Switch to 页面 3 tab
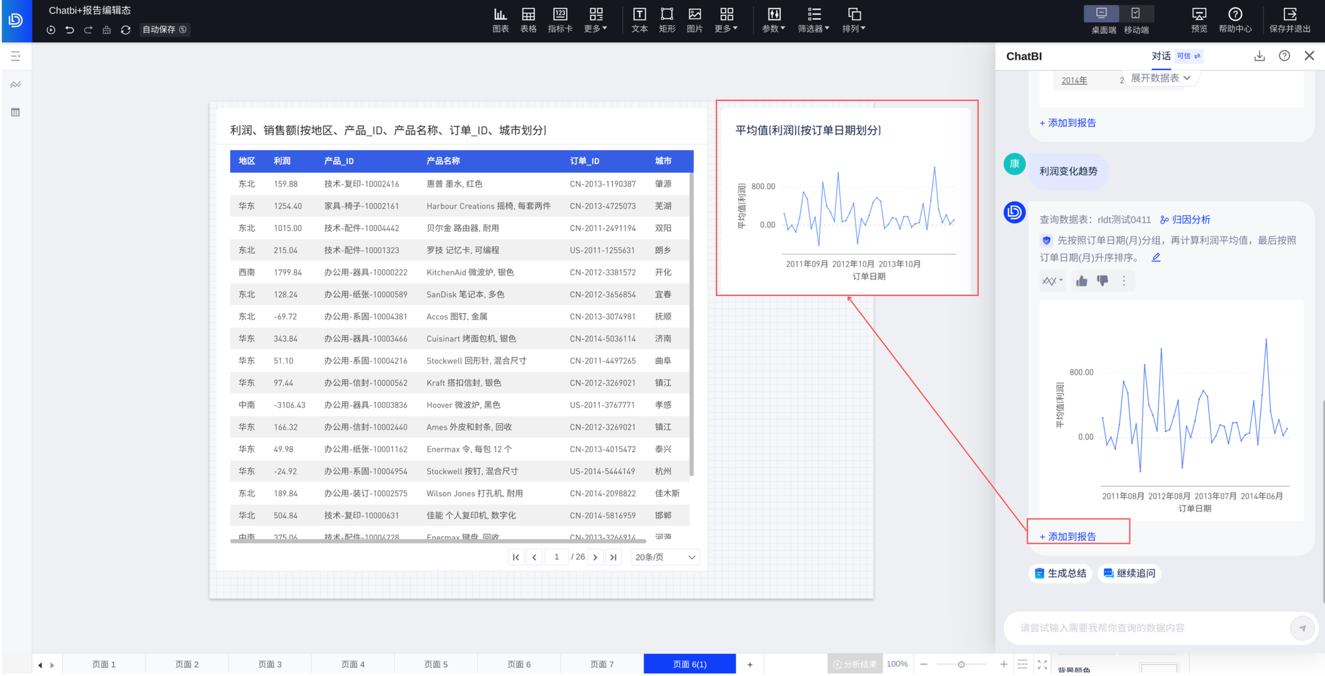The width and height of the screenshot is (1325, 676). tap(270, 664)
